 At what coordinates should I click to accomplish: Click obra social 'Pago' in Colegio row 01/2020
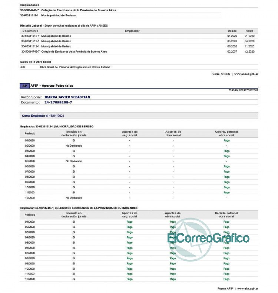click(x=173, y=222)
